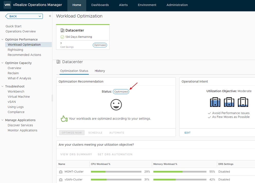Click the VMware vm logo
This screenshot has width=255, height=183.
(7, 5)
